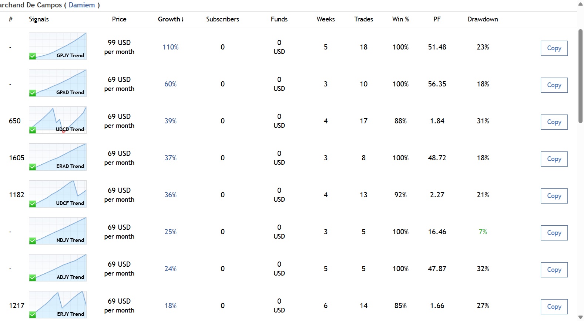The image size is (584, 321).
Task: Click the green check badge on ERAD Trend
Action: tap(33, 167)
